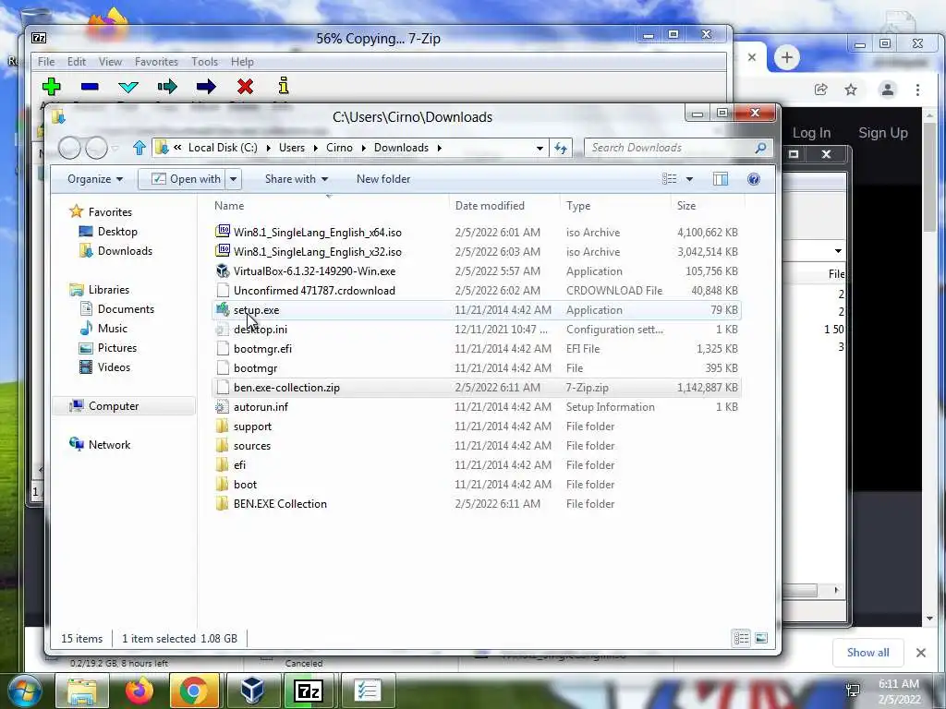This screenshot has height=709, width=946.
Task: Toggle the preview pane icon
Action: [721, 179]
